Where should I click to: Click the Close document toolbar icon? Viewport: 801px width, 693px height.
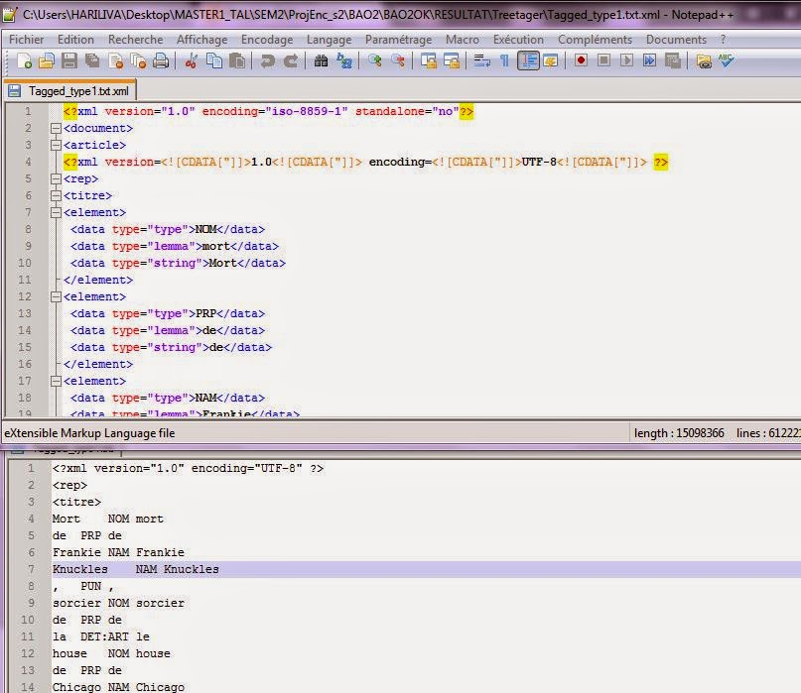coord(116,60)
